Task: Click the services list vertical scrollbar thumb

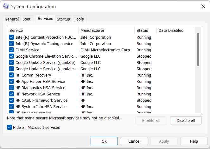Action: (198, 49)
